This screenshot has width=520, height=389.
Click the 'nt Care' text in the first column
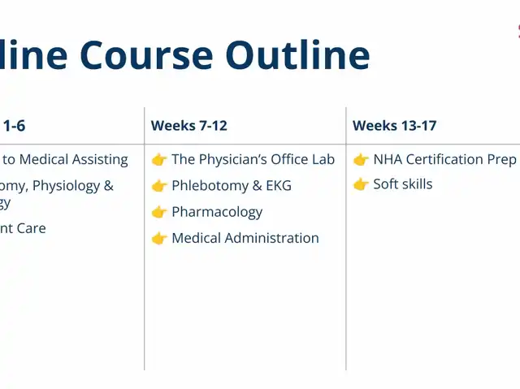click(23, 228)
